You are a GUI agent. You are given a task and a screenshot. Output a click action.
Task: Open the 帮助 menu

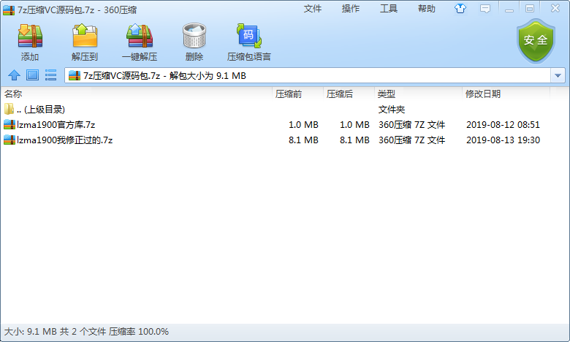click(x=427, y=9)
